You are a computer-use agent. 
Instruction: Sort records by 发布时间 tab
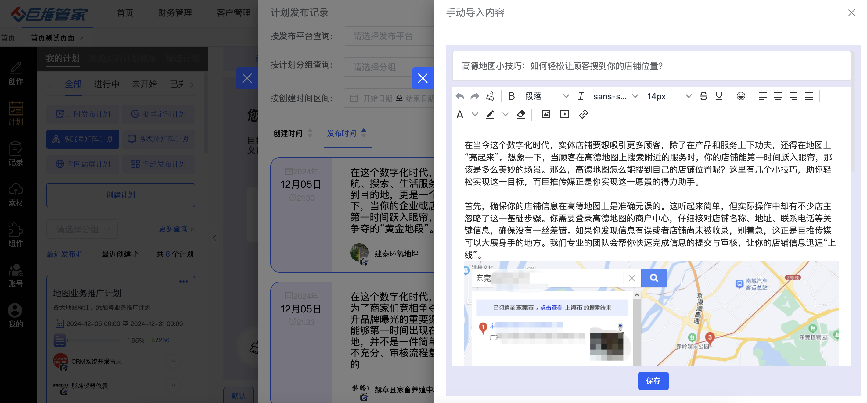click(x=342, y=134)
